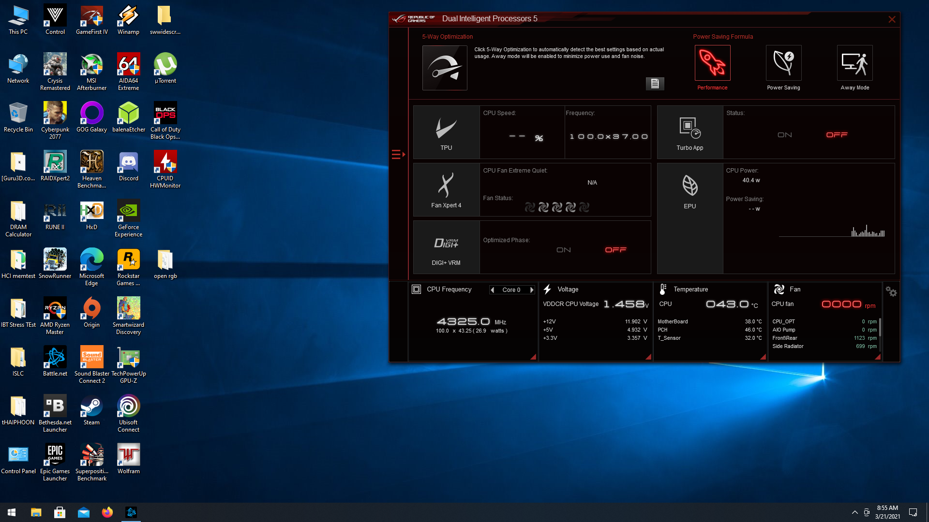929x522 pixels.
Task: Expand the CPU Frequency panel corner
Action: click(533, 357)
